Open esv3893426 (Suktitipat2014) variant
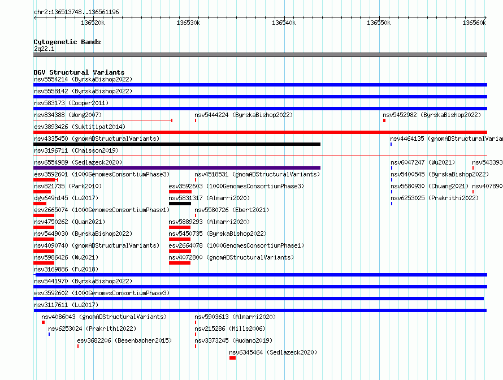 tap(80, 127)
